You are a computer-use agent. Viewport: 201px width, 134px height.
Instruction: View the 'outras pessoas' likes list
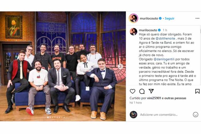175,98
